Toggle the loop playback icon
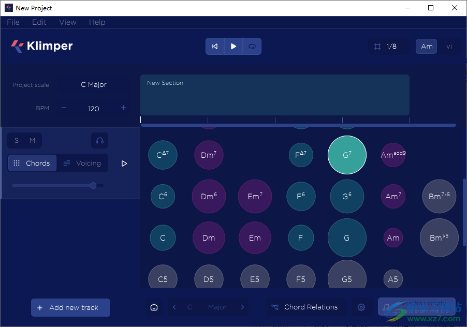The height and width of the screenshot is (327, 467). coord(252,47)
